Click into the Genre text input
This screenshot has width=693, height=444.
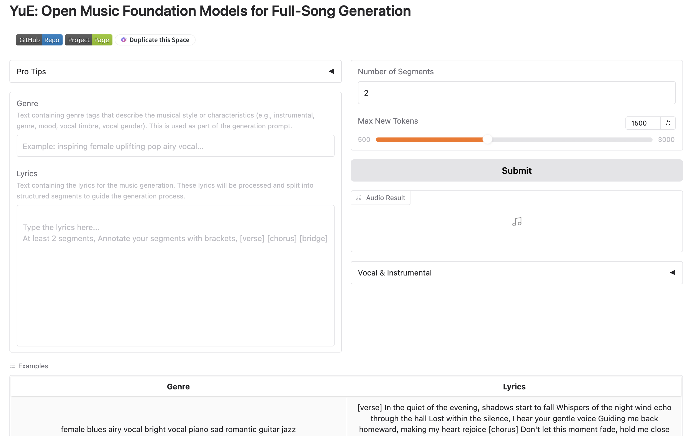176,146
